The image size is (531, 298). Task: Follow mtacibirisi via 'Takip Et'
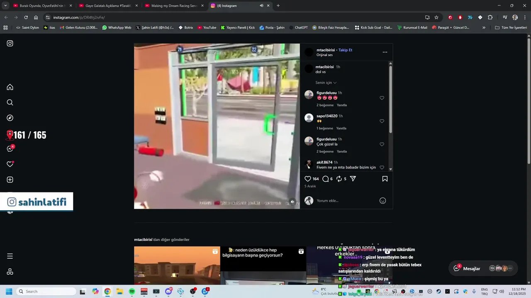[x=345, y=50]
